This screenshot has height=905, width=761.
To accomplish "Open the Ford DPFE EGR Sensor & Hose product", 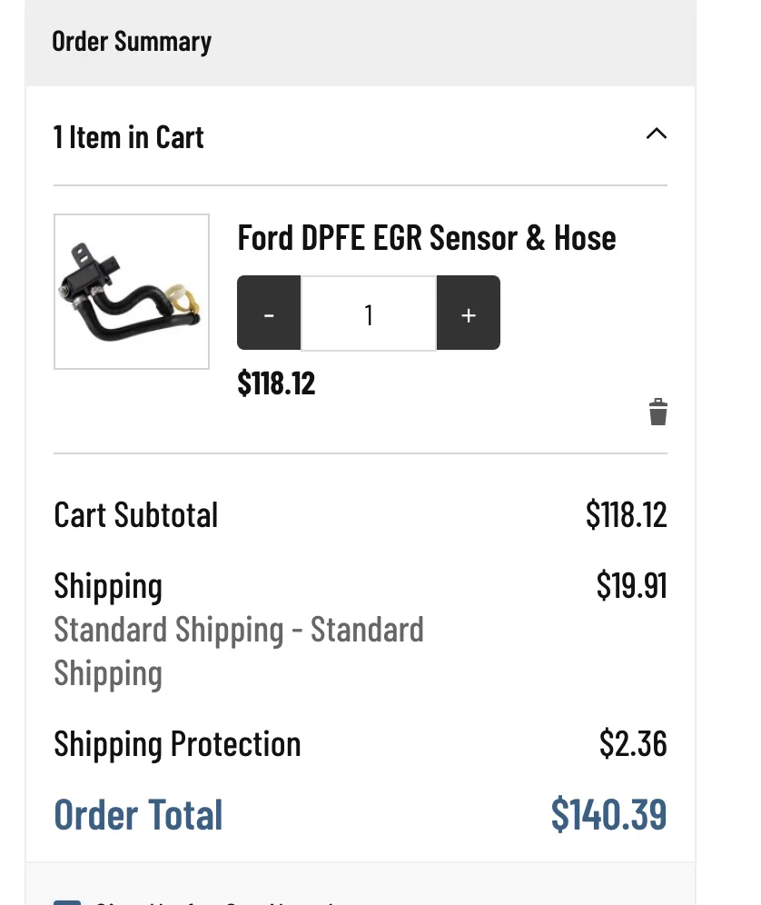I will pyautogui.click(x=426, y=237).
